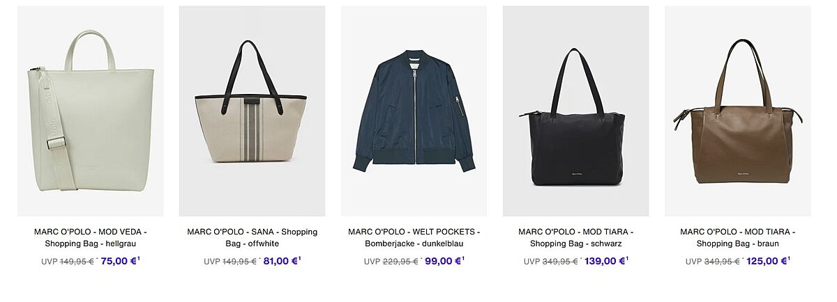Click MOD TIARA Shopping Bag schwarz title
The height and width of the screenshot is (302, 837).
point(575,238)
